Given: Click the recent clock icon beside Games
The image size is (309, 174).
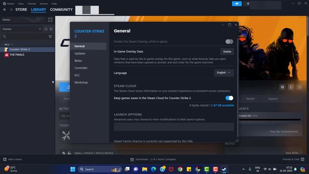Looking at the screenshot, I should [x=46, y=29].
